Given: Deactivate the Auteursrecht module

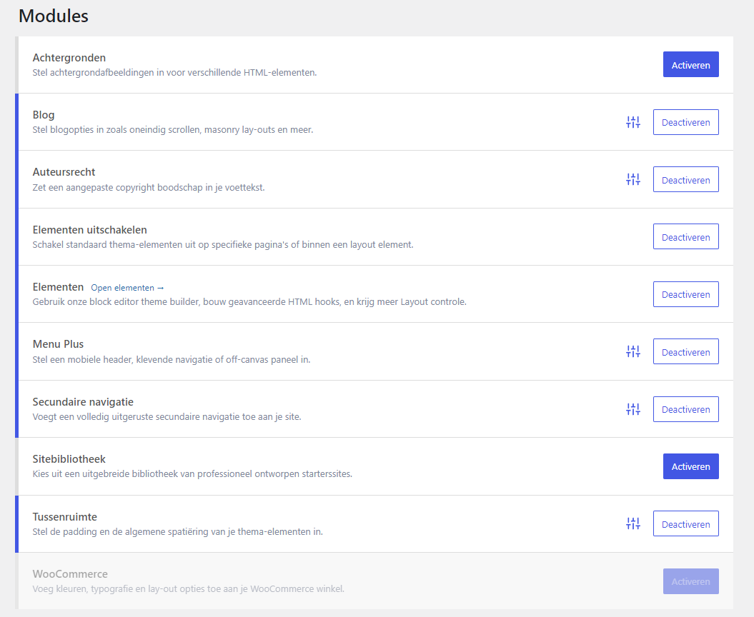Looking at the screenshot, I should [x=685, y=180].
